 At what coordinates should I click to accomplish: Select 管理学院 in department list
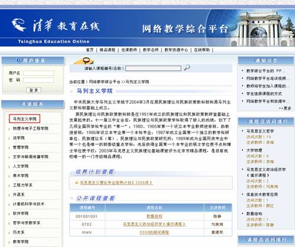tap(21, 147)
